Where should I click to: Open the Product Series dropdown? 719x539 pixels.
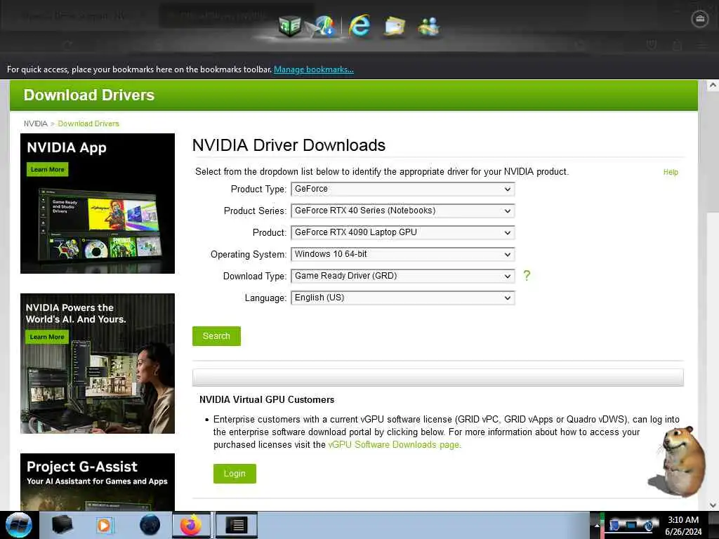click(402, 211)
